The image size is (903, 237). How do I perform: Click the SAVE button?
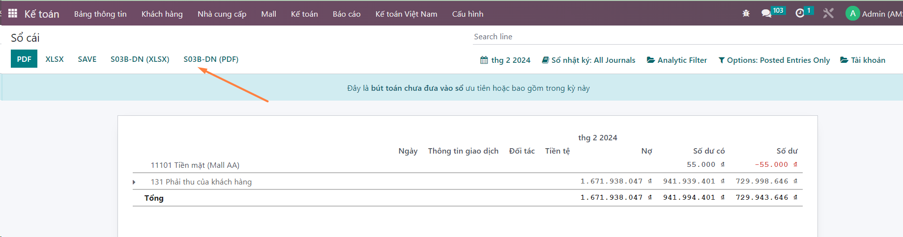(87, 59)
